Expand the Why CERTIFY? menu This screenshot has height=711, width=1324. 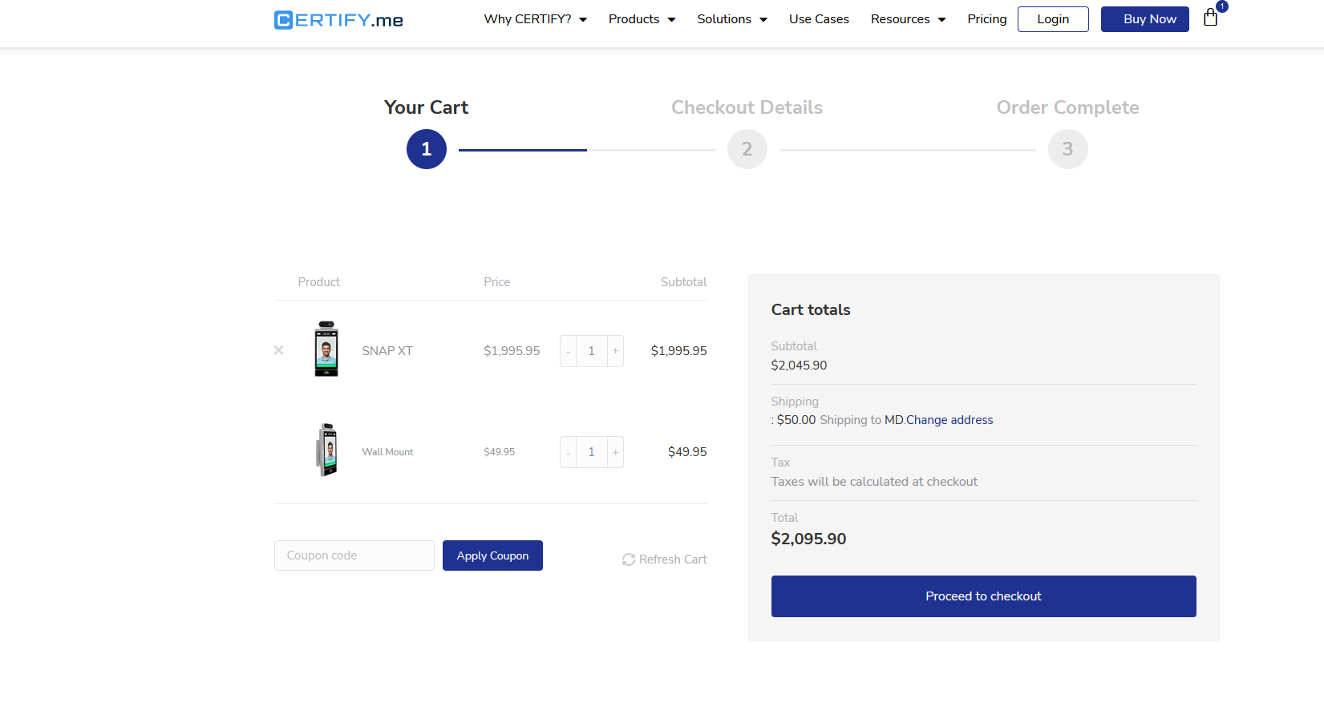(536, 19)
